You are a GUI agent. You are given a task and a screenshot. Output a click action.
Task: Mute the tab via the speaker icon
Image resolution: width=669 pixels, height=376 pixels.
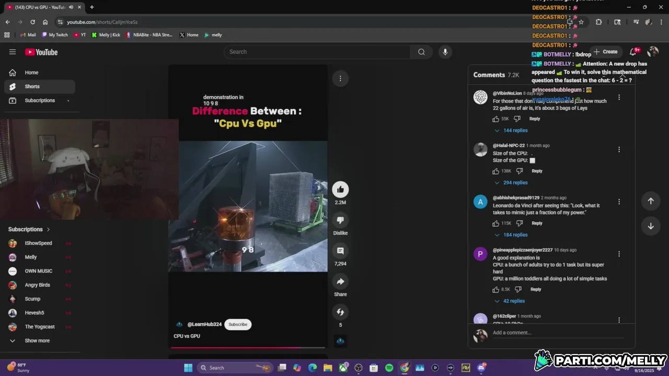point(71,7)
